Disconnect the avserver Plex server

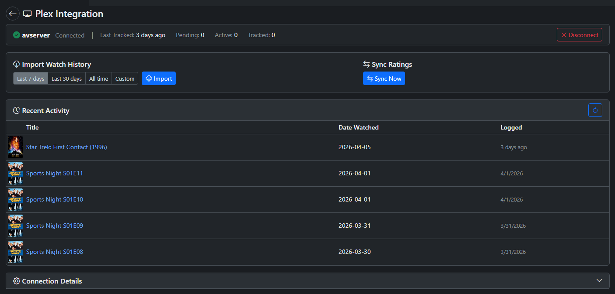[579, 34]
